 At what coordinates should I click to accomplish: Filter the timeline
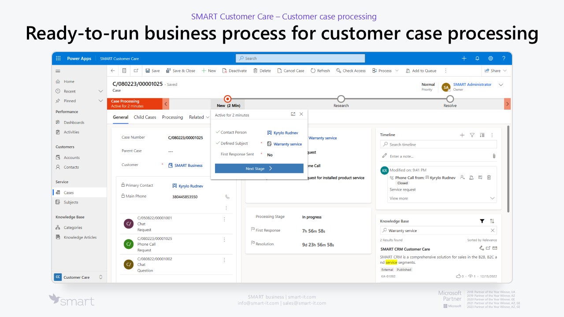[x=472, y=135]
